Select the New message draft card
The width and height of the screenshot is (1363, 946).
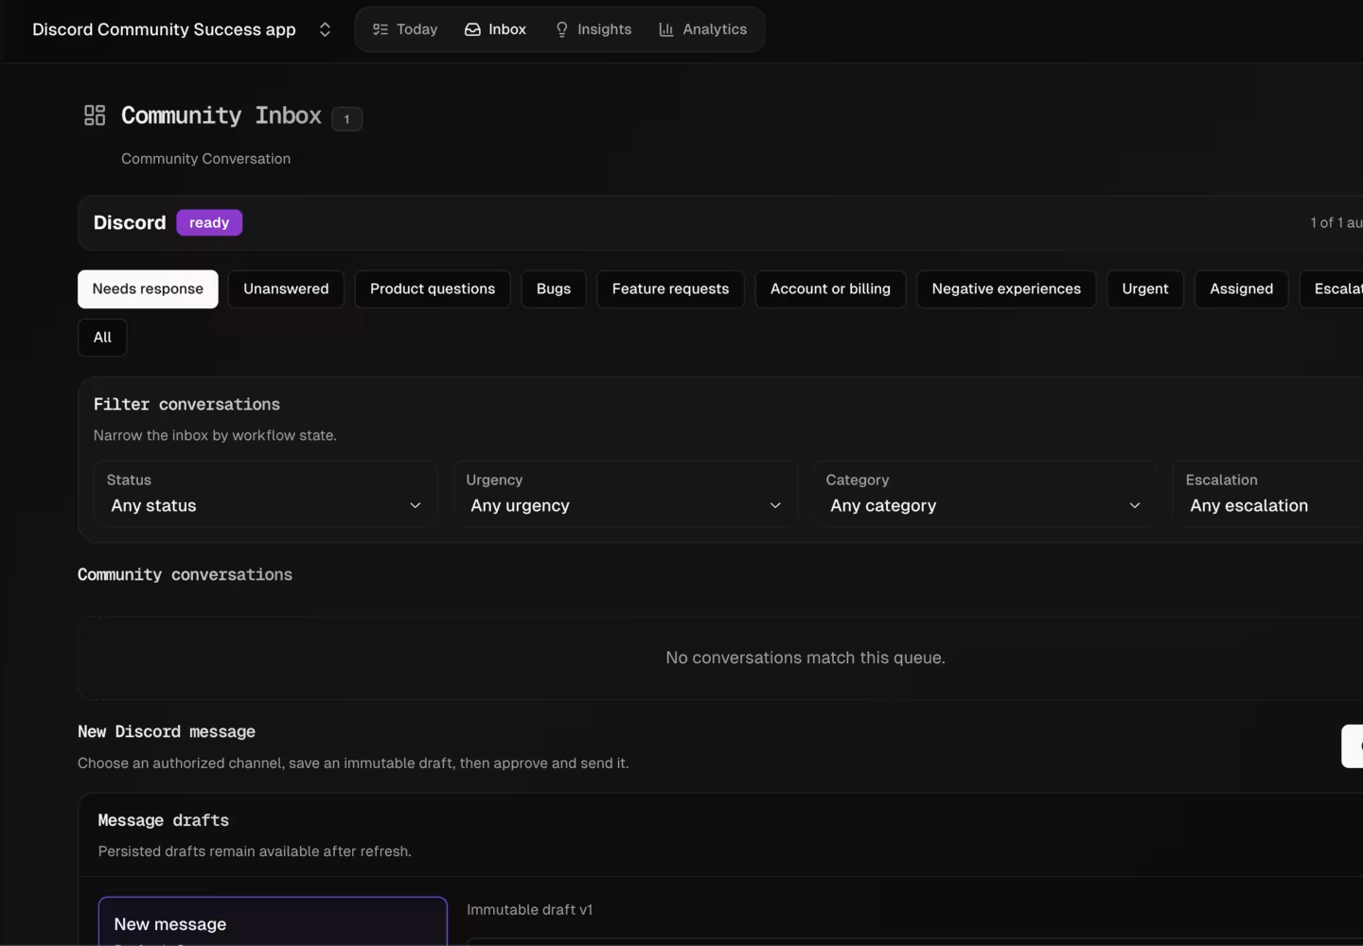point(273,921)
